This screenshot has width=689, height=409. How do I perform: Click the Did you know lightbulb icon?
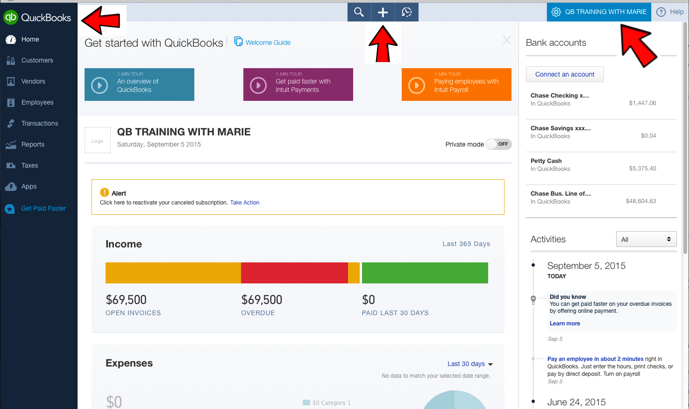tap(533, 299)
